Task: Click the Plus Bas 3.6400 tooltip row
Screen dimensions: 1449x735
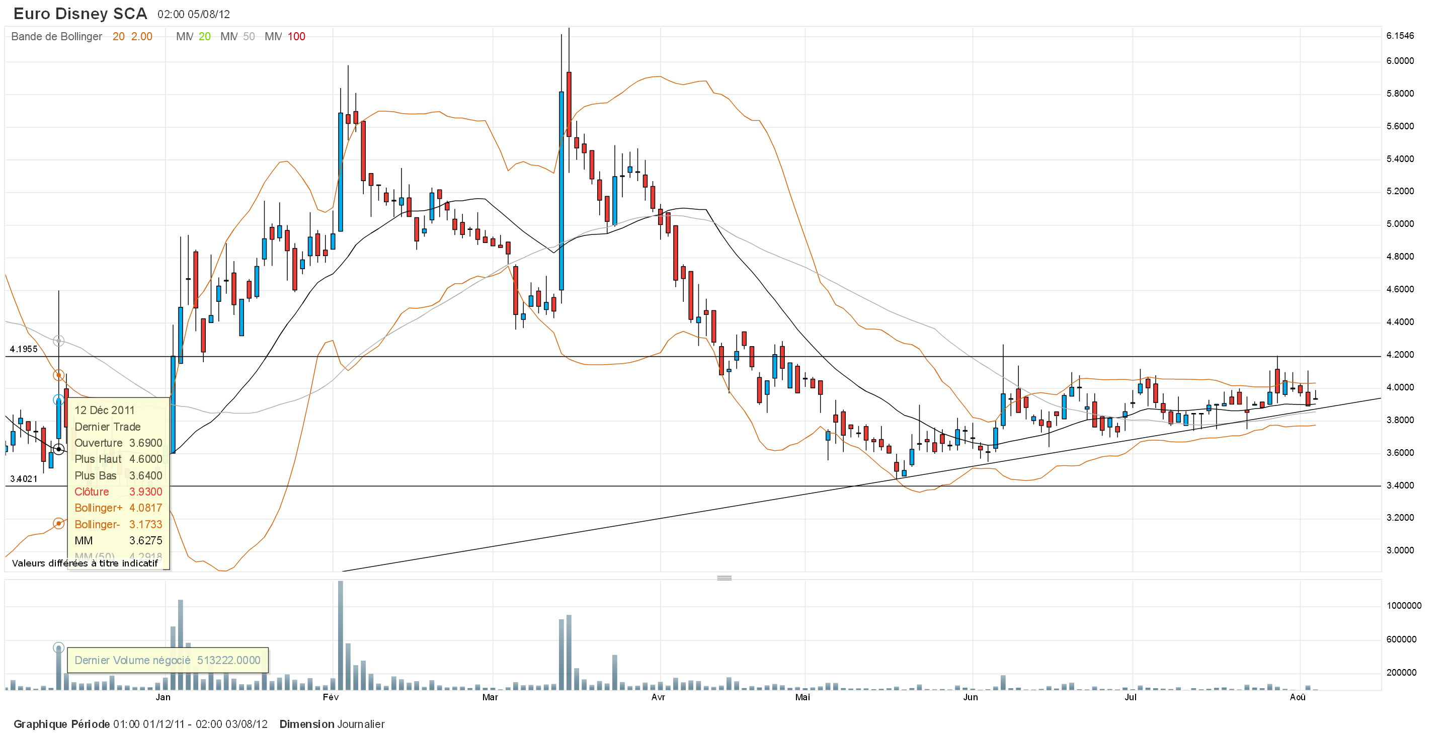Action: tap(118, 476)
